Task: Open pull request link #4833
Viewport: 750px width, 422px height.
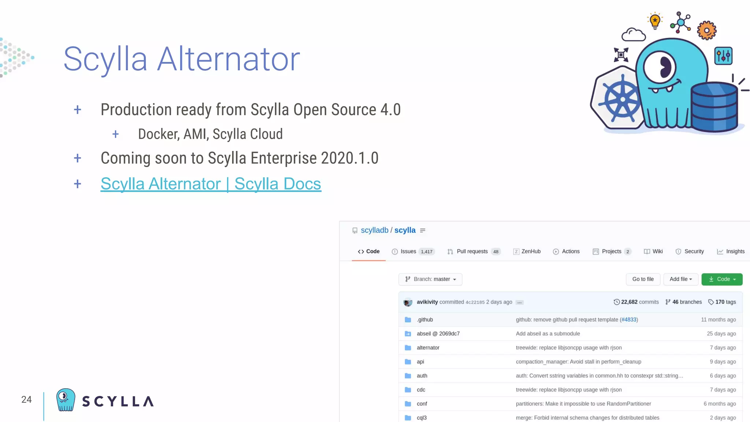Action: coord(629,319)
